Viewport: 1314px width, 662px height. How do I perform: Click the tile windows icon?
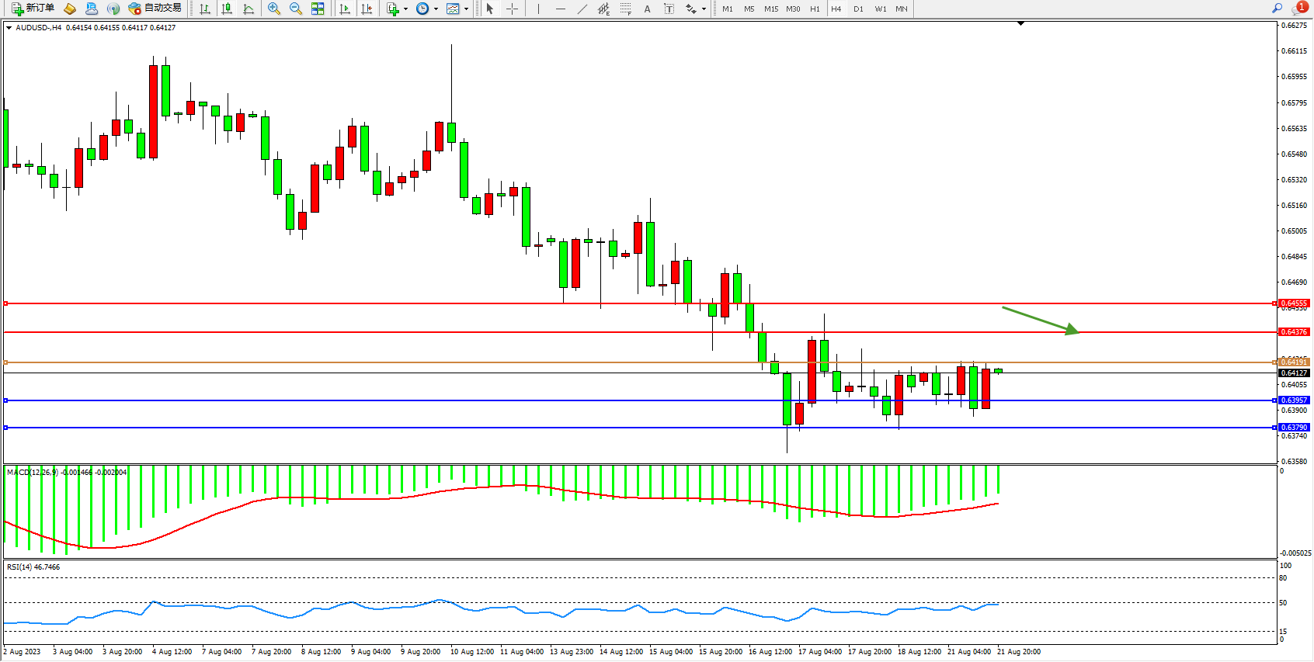pos(318,9)
